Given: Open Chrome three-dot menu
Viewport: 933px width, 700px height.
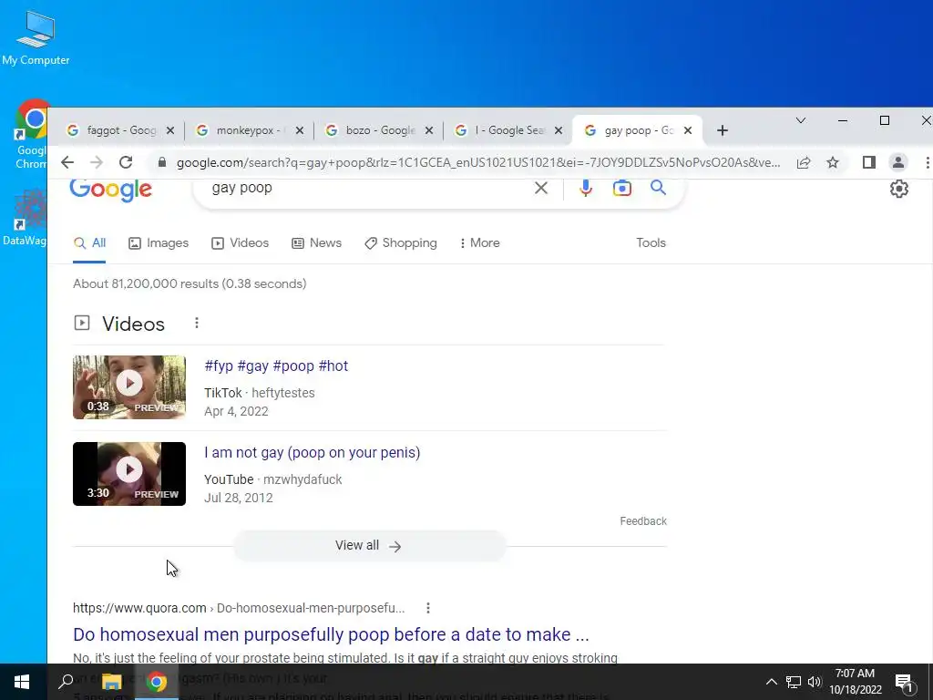Looking at the screenshot, I should pyautogui.click(x=927, y=162).
